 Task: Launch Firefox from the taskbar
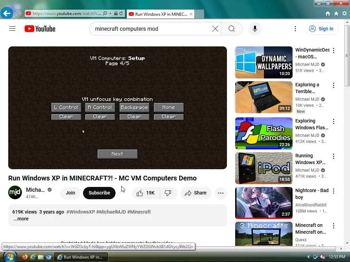25,257
